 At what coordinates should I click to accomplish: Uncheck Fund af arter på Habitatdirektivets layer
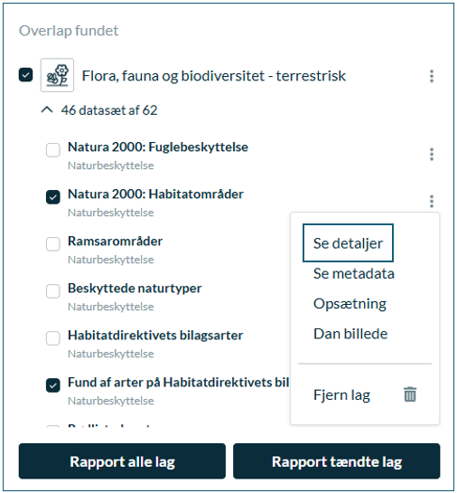click(53, 385)
